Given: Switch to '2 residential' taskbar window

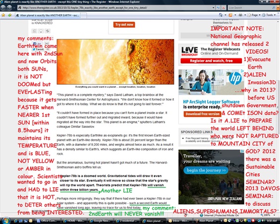Looking at the screenshot, I should 126,221.
